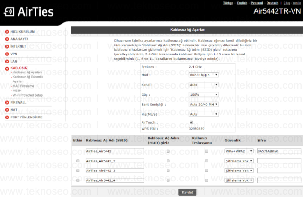Click the Kaydet button

point(187,192)
